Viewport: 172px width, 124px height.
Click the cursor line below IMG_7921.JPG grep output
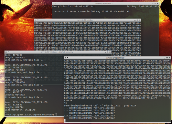(x=65, y=121)
